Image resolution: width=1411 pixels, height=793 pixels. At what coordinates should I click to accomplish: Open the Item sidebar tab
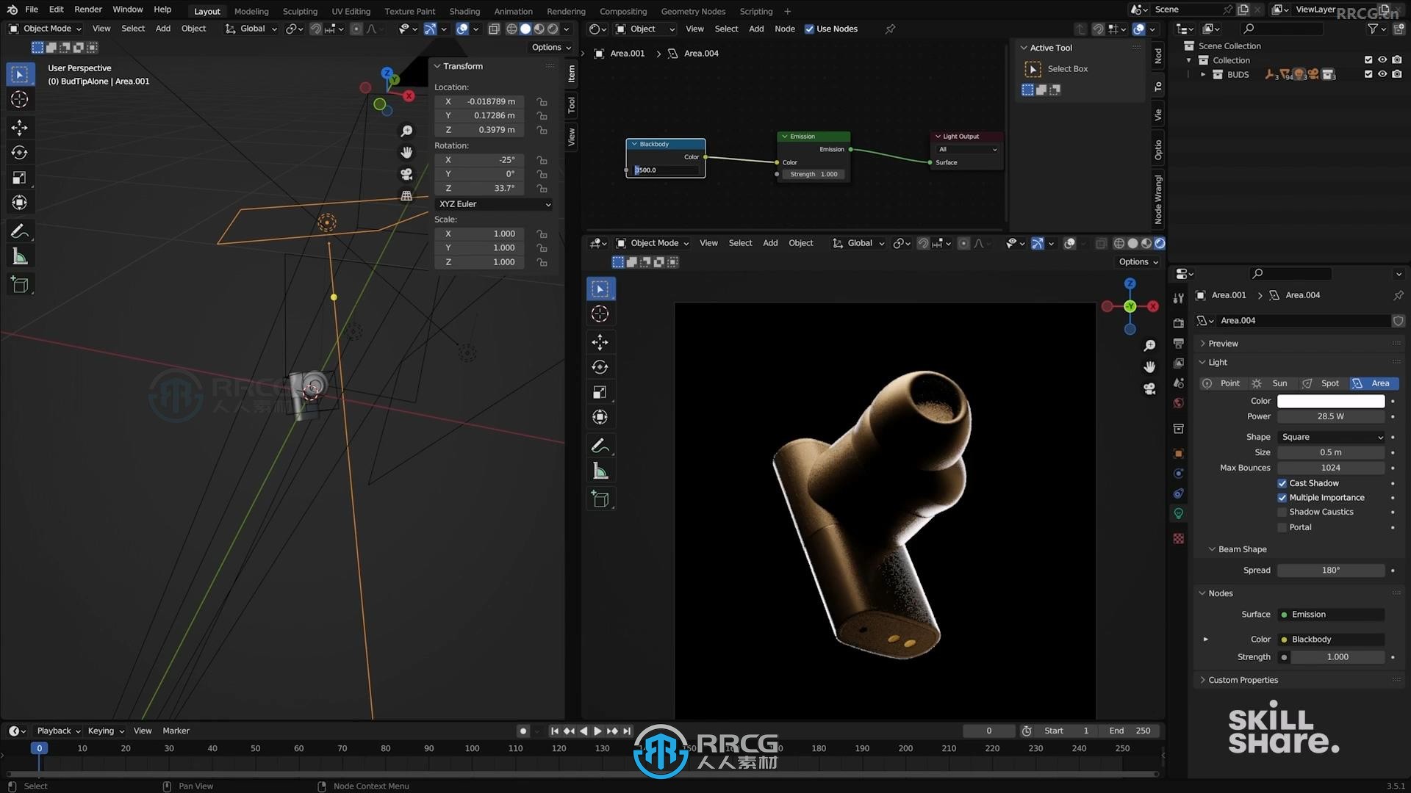pyautogui.click(x=572, y=73)
